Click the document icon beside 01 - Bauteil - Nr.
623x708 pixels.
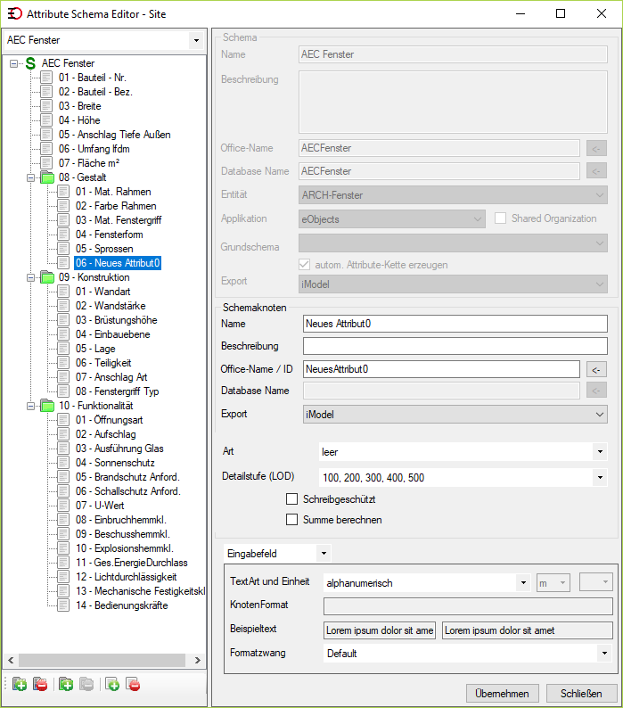[x=46, y=78]
